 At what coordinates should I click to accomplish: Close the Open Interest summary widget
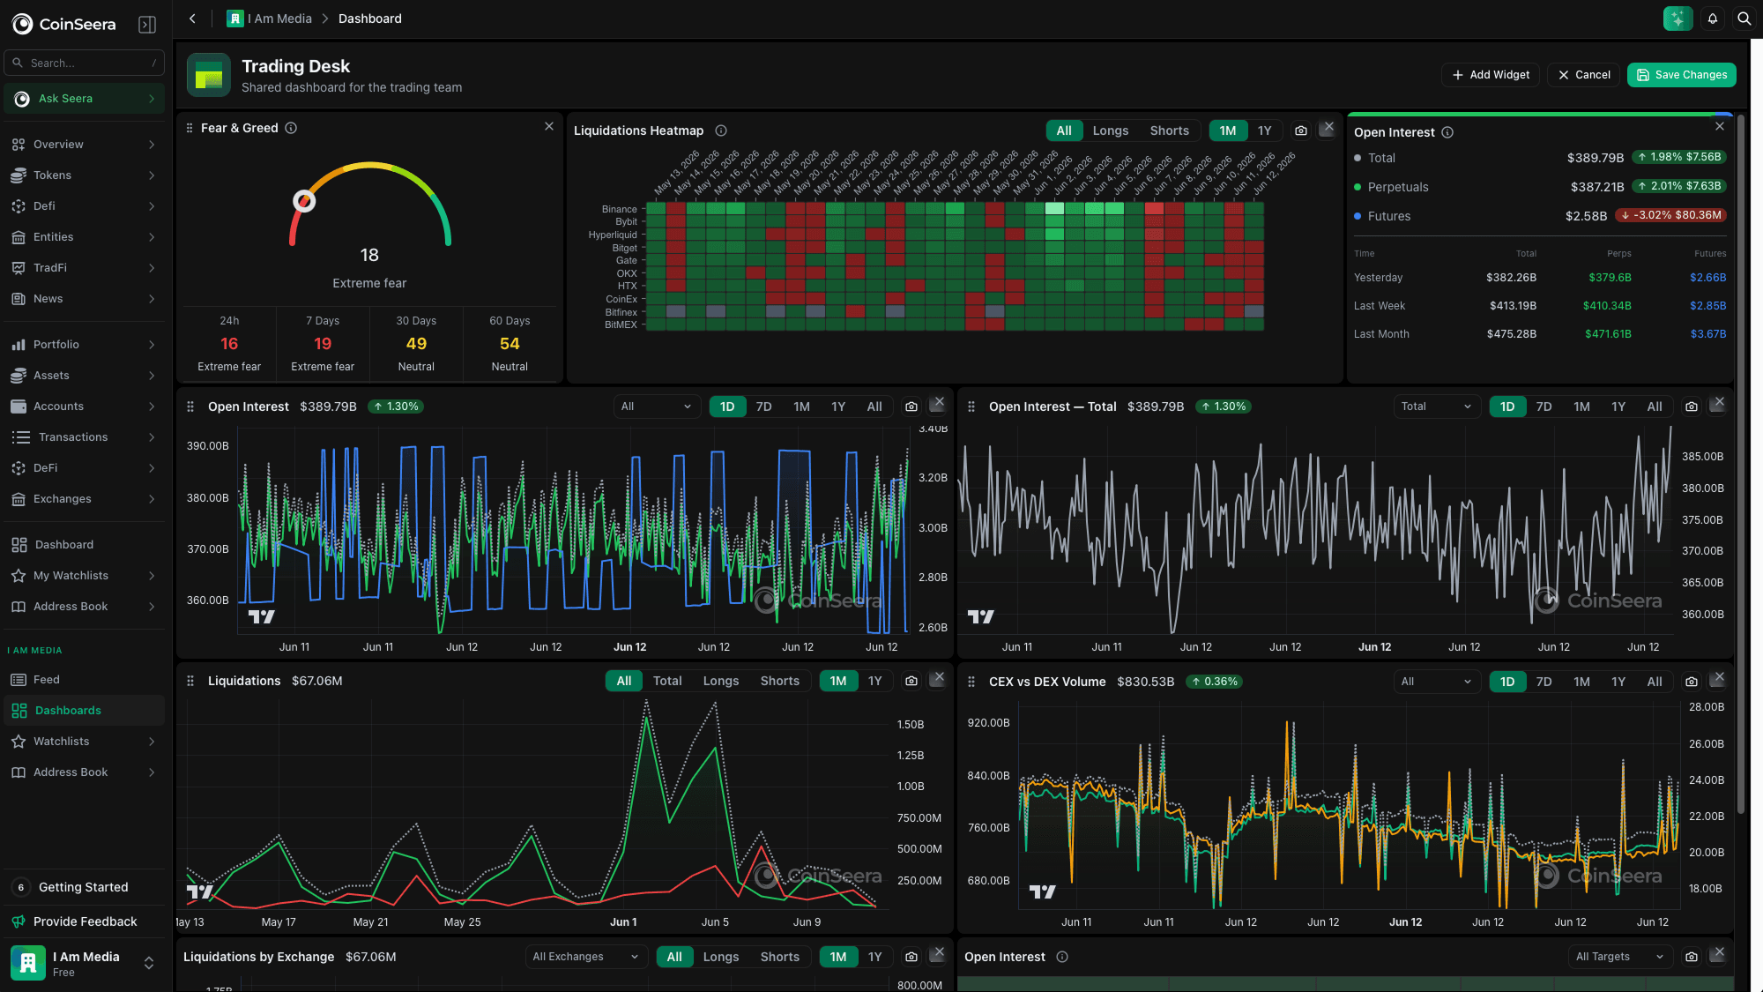click(x=1720, y=126)
